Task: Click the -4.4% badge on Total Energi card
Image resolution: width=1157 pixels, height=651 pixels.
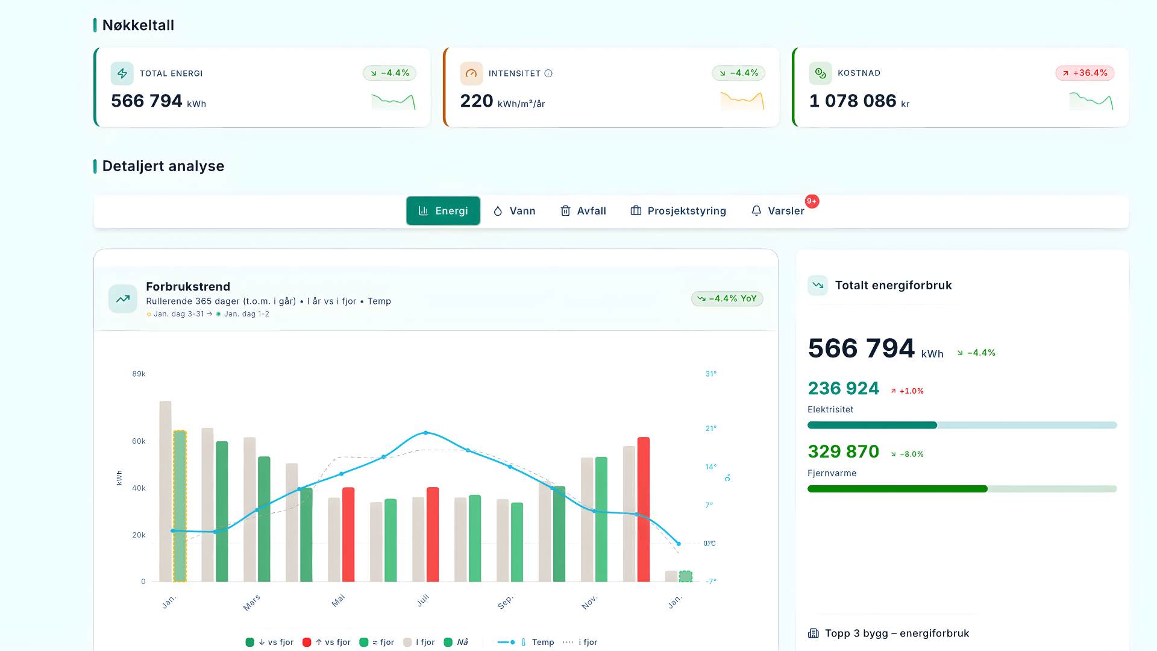Action: [389, 73]
